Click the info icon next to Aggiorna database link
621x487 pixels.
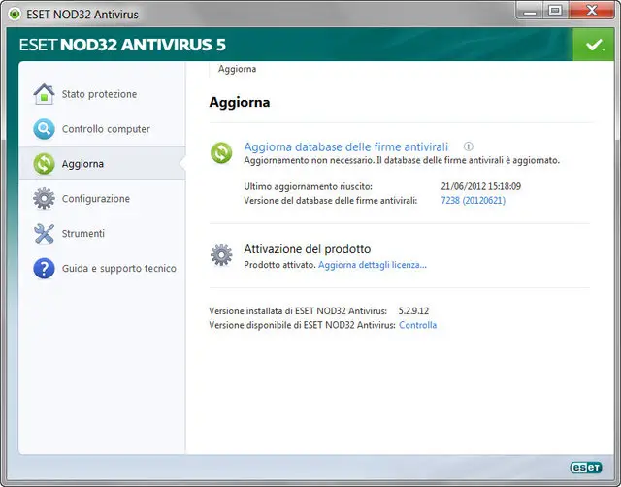468,146
